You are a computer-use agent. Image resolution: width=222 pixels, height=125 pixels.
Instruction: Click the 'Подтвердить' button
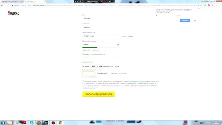pyautogui.click(x=102, y=73)
